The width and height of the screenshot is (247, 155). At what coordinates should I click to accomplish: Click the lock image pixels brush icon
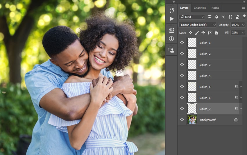197,33
